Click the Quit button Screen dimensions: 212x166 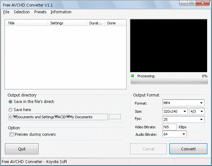tap(22, 149)
